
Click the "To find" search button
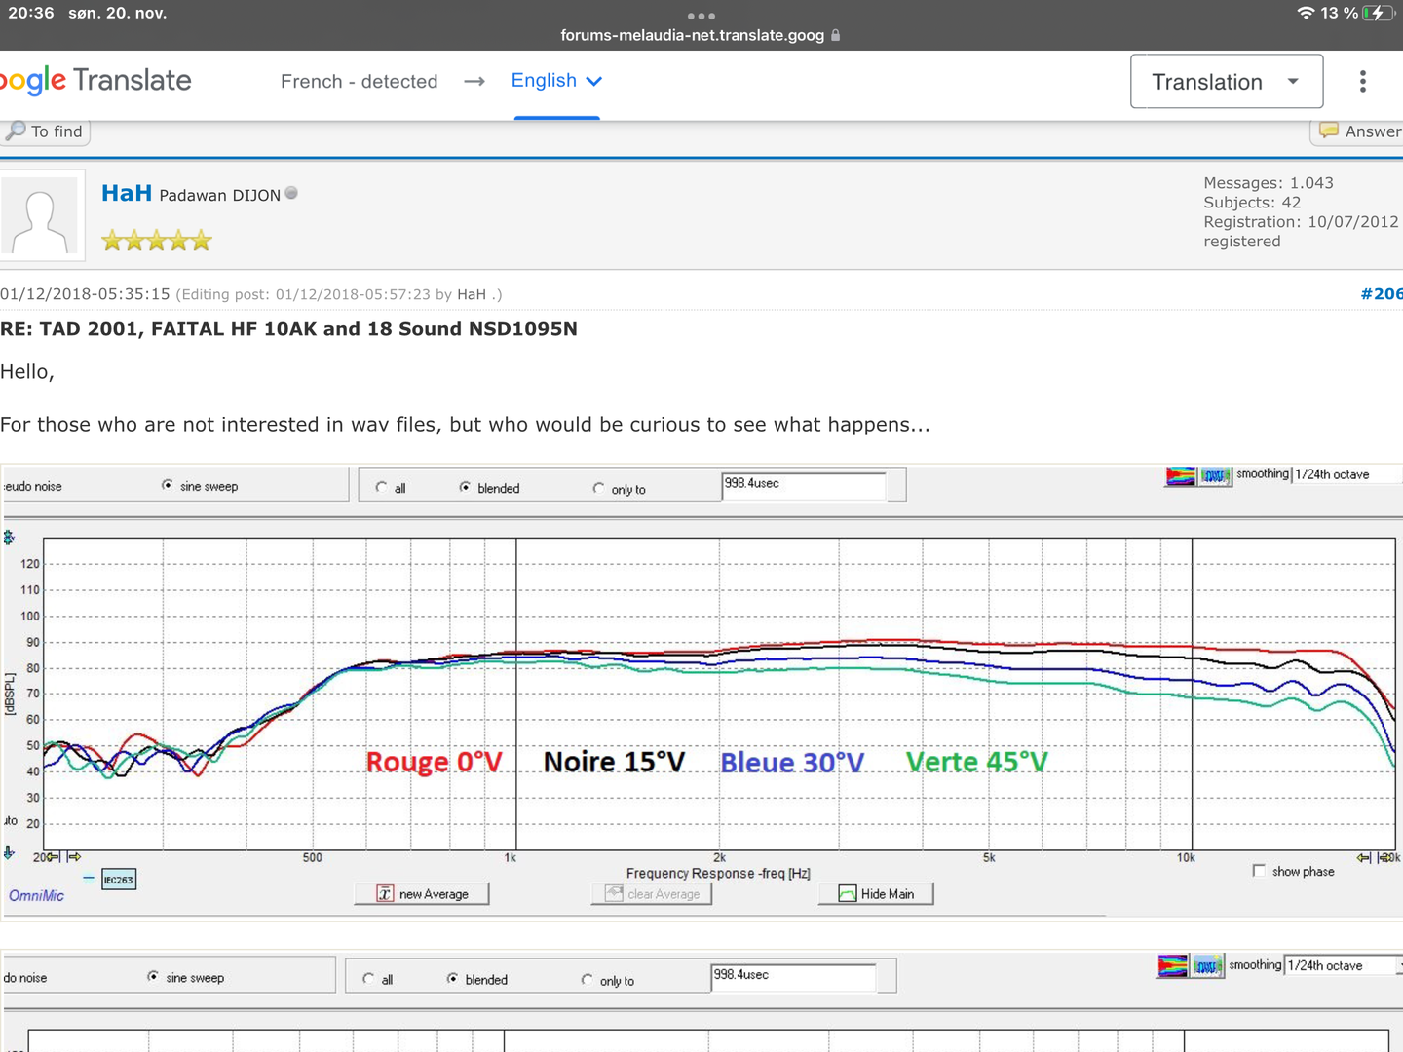coord(46,131)
